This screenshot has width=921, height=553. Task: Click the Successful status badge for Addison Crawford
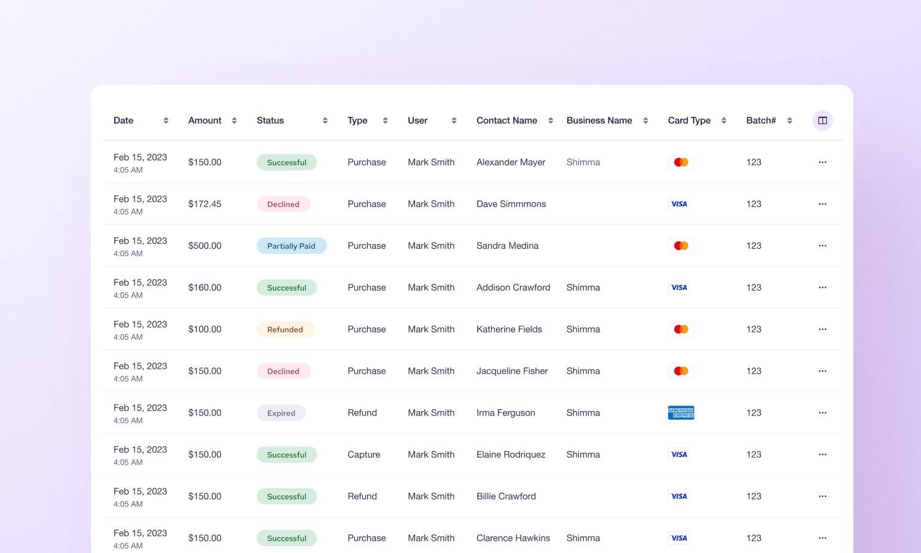pos(287,287)
